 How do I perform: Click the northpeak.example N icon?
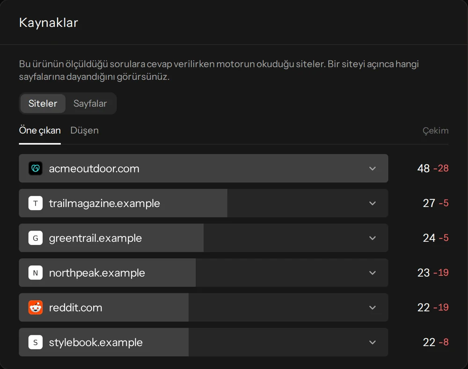tap(35, 273)
